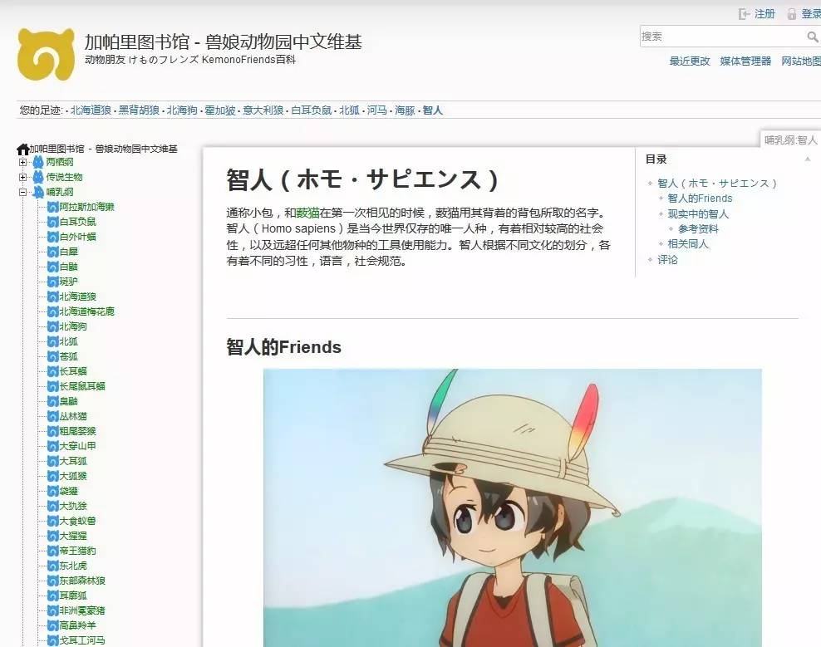Screen dimensions: 821x647
Task: Click the blue icon next to 东北虎
Action: click(x=52, y=566)
